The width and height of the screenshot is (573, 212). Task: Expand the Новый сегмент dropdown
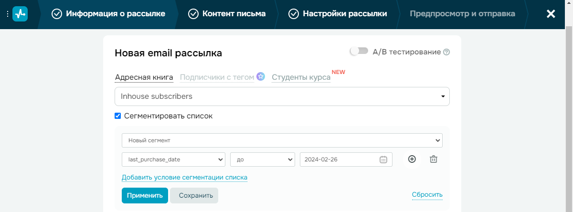[282, 140]
